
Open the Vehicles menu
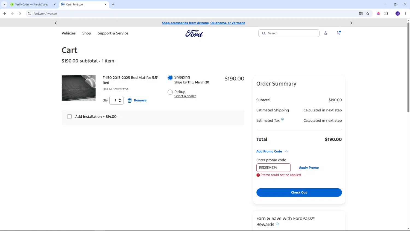[69, 33]
